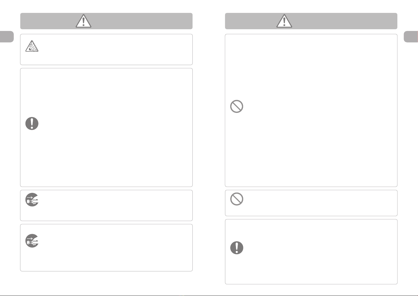Click the blank area of the tall prohibition panel
The height and width of the screenshot is (296, 418).
[x=318, y=110]
